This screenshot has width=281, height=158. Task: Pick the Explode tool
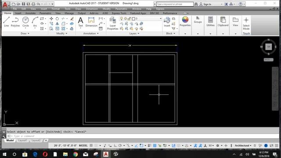click(x=72, y=23)
